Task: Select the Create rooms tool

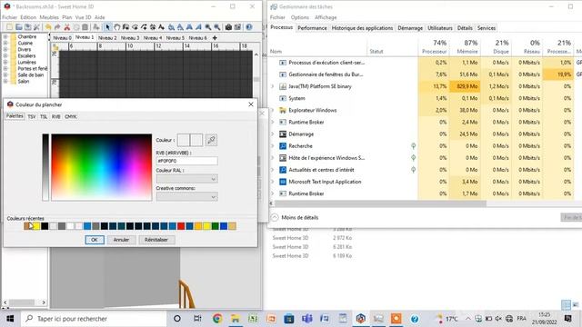Action: pyautogui.click(x=135, y=27)
